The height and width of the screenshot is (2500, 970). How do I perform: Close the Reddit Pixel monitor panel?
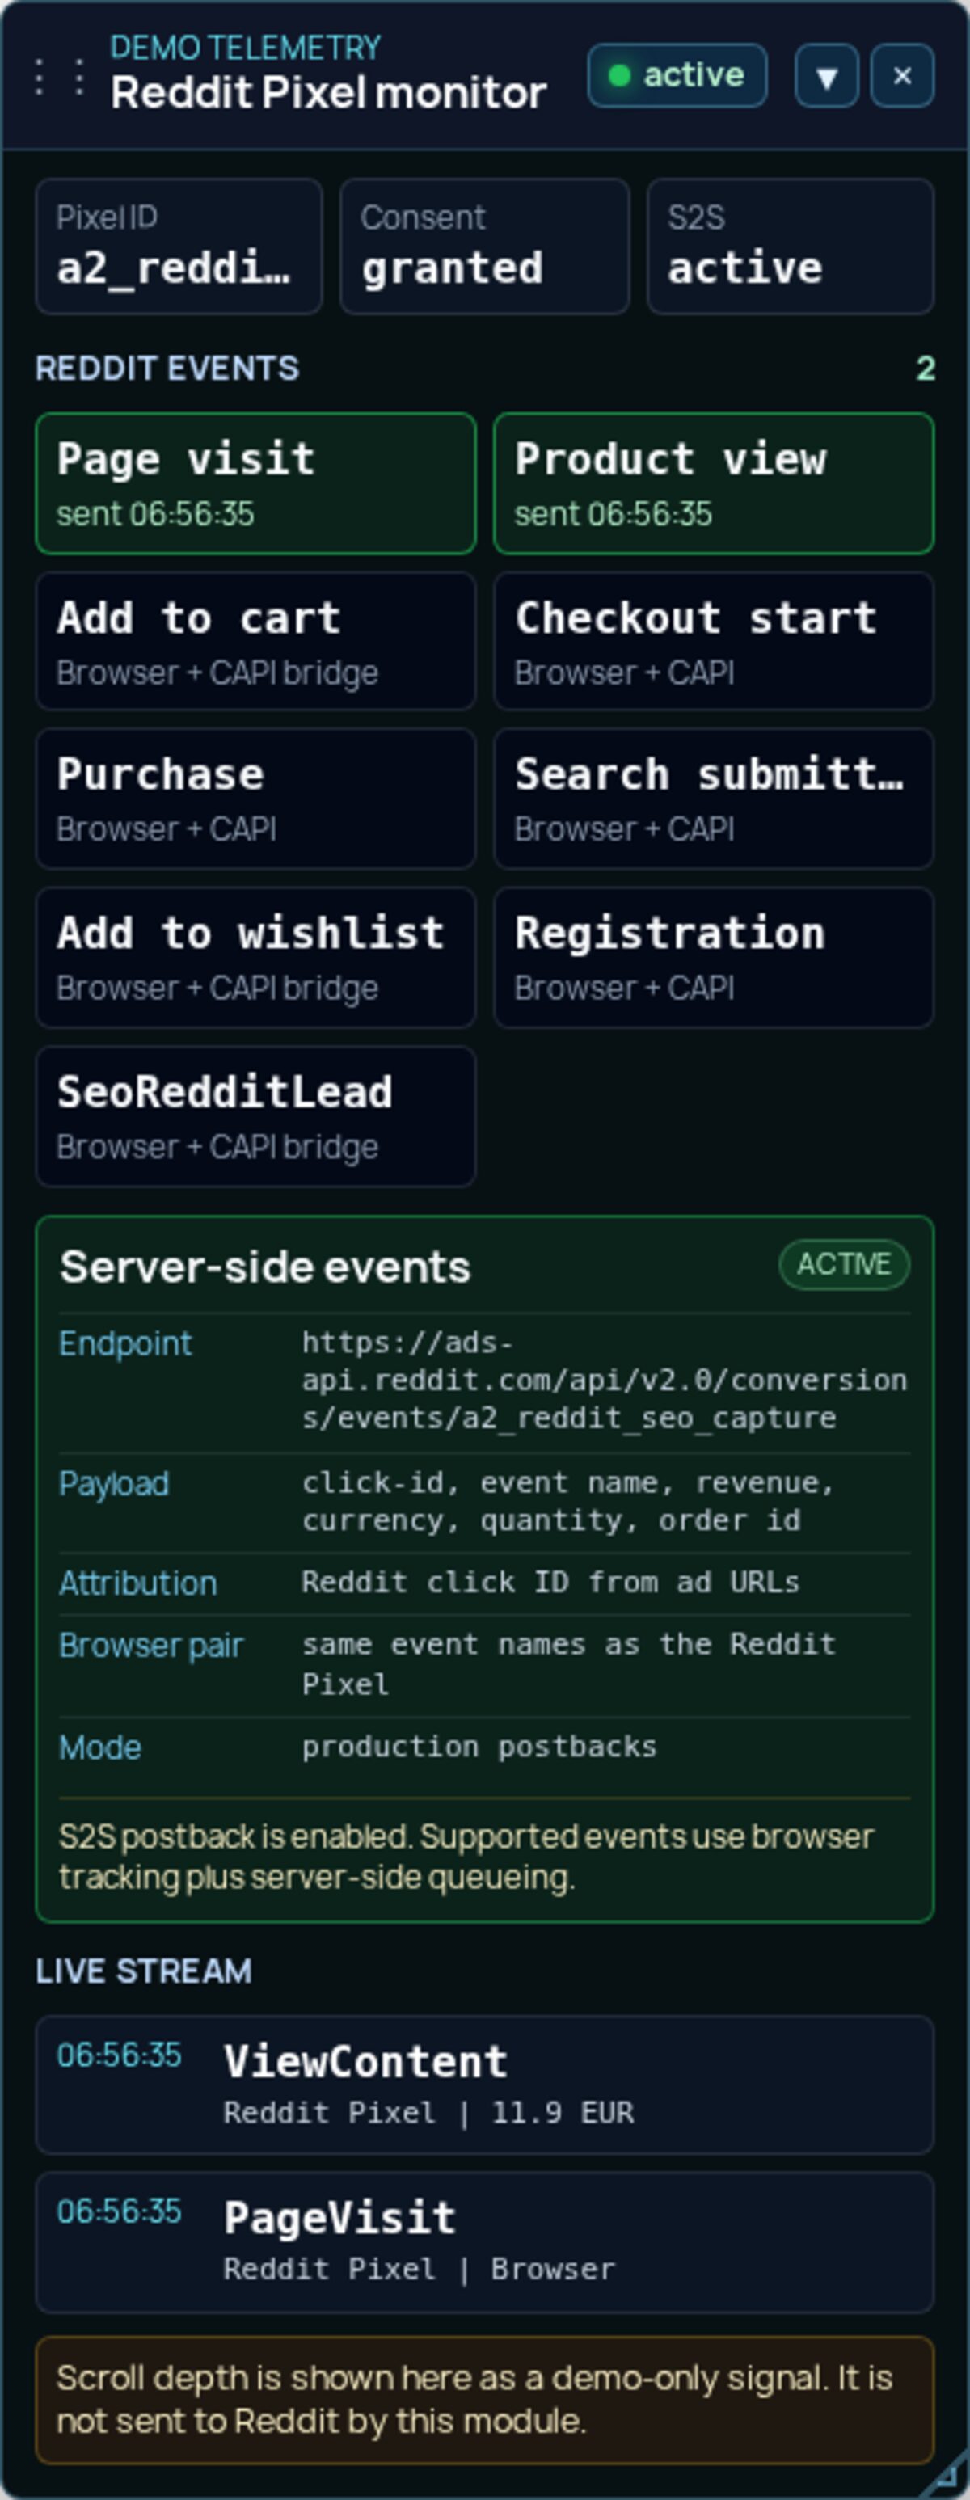[x=902, y=76]
